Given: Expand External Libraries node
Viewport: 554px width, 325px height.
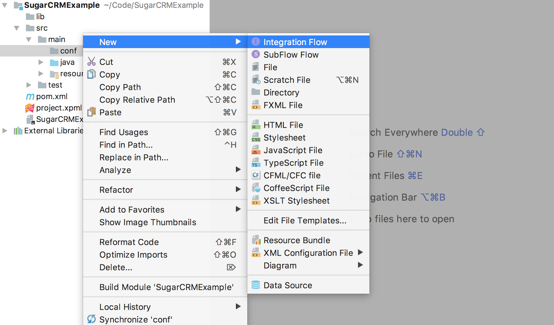Looking at the screenshot, I should coord(5,131).
